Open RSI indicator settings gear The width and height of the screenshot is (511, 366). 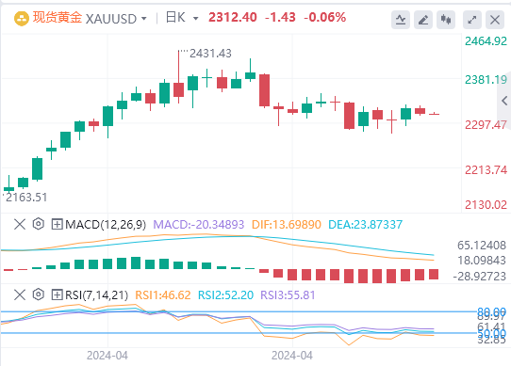(x=39, y=294)
